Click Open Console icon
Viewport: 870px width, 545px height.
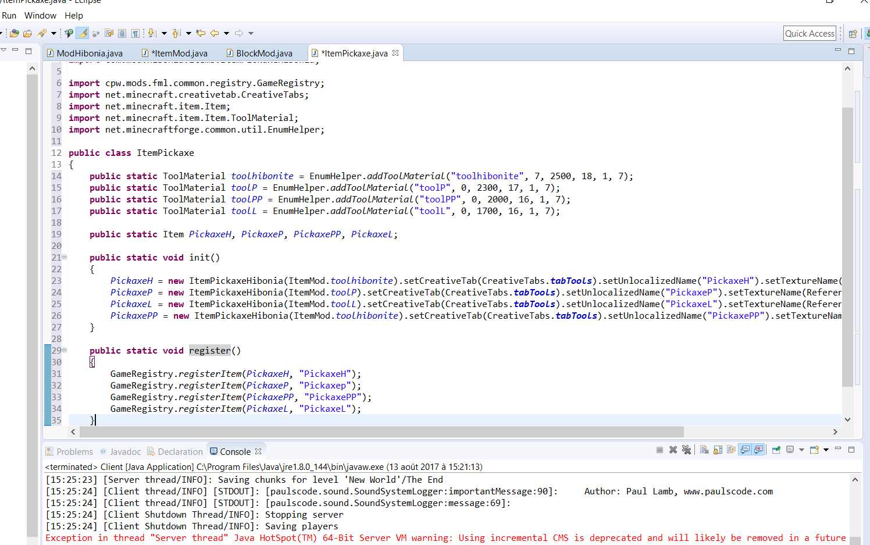(814, 450)
